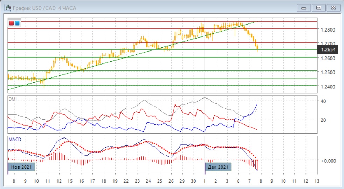Minimize the USD/CAD chart window
The height and width of the screenshot is (189, 344).
[304, 8]
